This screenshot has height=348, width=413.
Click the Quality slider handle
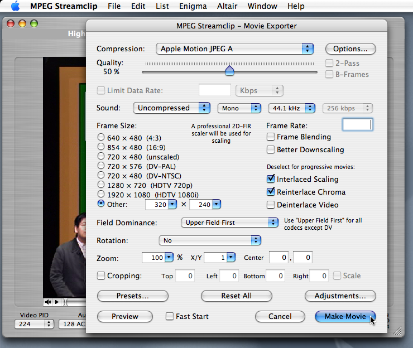[x=229, y=70]
